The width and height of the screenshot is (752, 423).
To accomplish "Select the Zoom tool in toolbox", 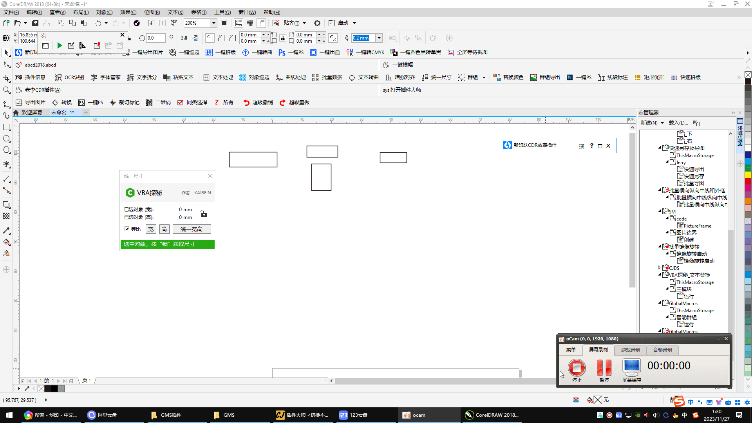I will point(6,90).
